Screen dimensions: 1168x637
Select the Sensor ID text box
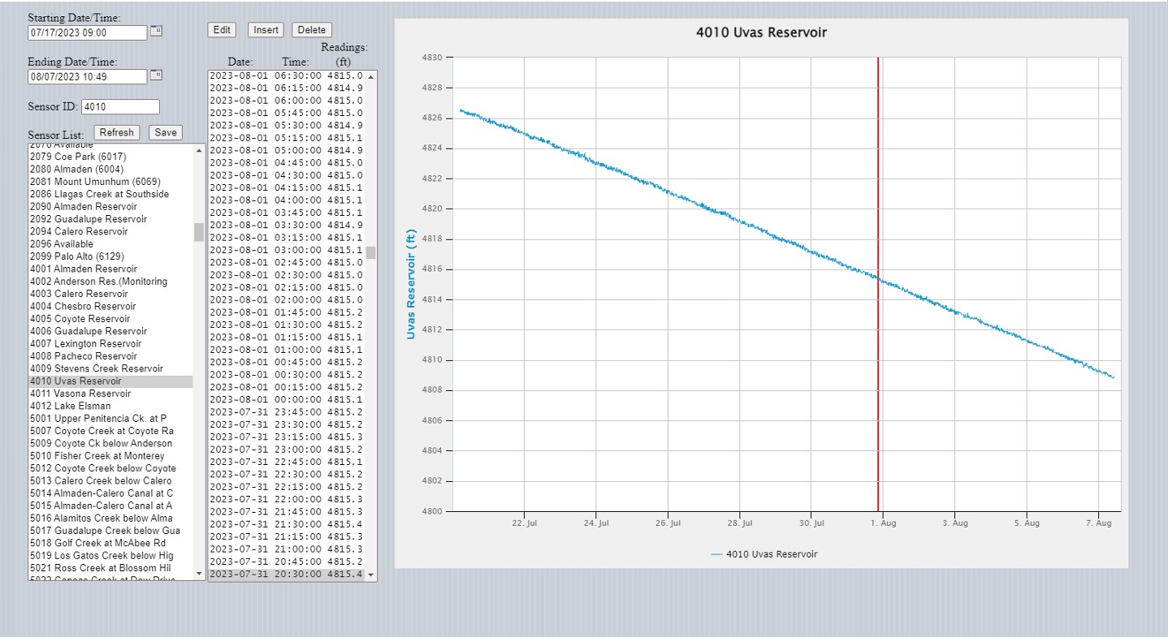click(x=120, y=106)
